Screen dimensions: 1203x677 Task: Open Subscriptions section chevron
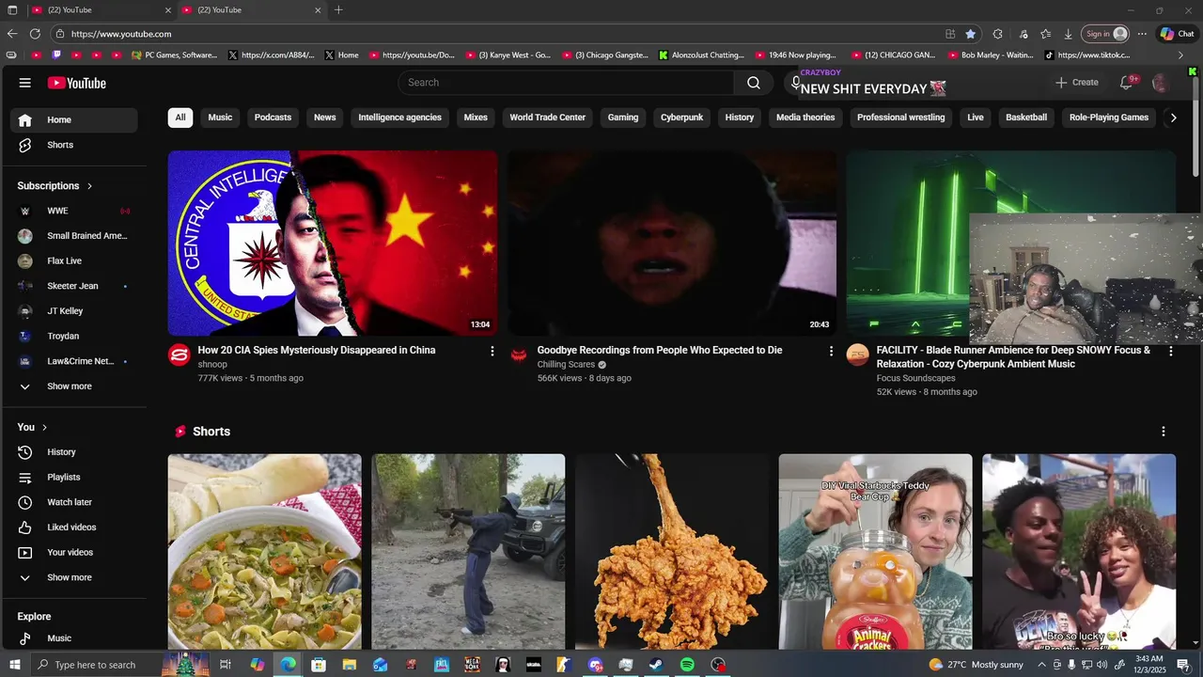tap(89, 186)
